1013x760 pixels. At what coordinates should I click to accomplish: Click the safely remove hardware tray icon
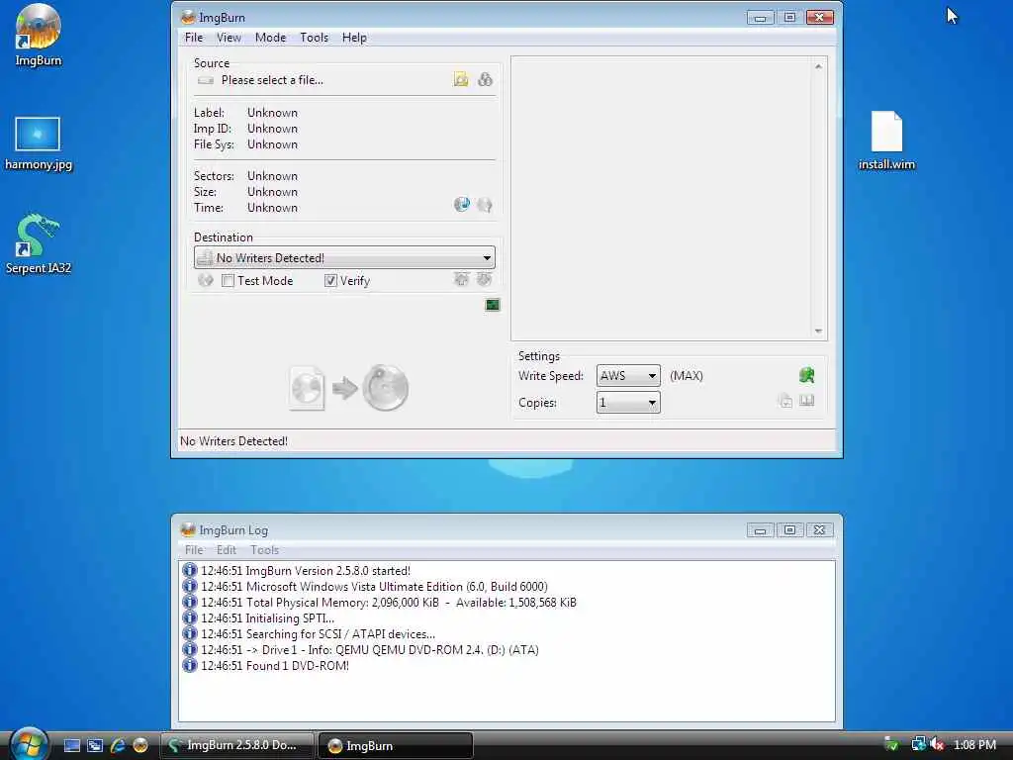coord(891,744)
